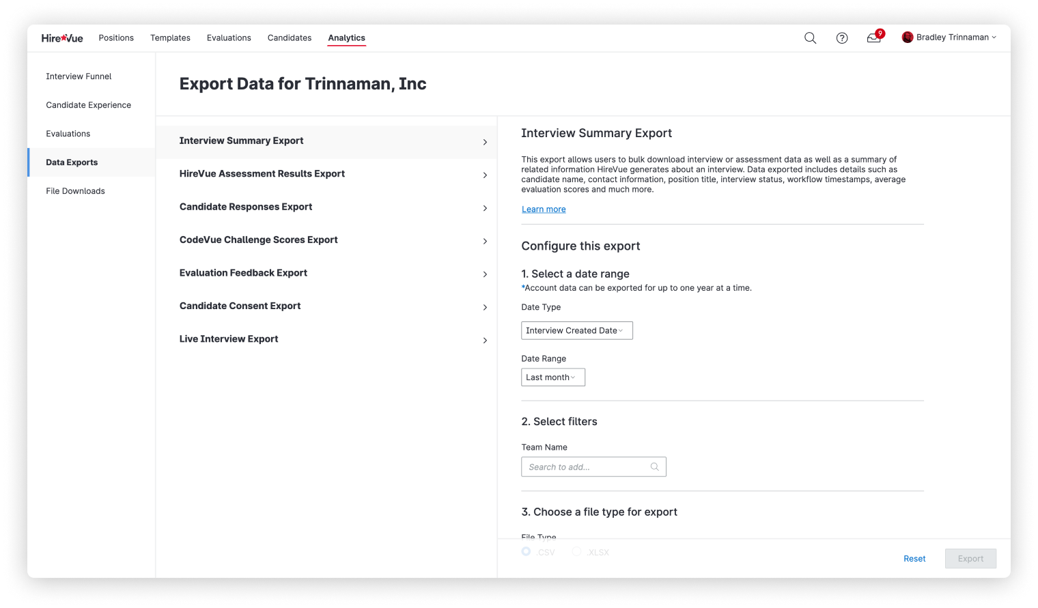1038x608 pixels.
Task: Expand Candidate Consent Export chevron
Action: point(485,307)
